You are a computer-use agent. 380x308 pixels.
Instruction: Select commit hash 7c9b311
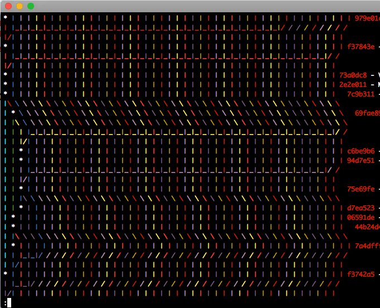coord(360,94)
